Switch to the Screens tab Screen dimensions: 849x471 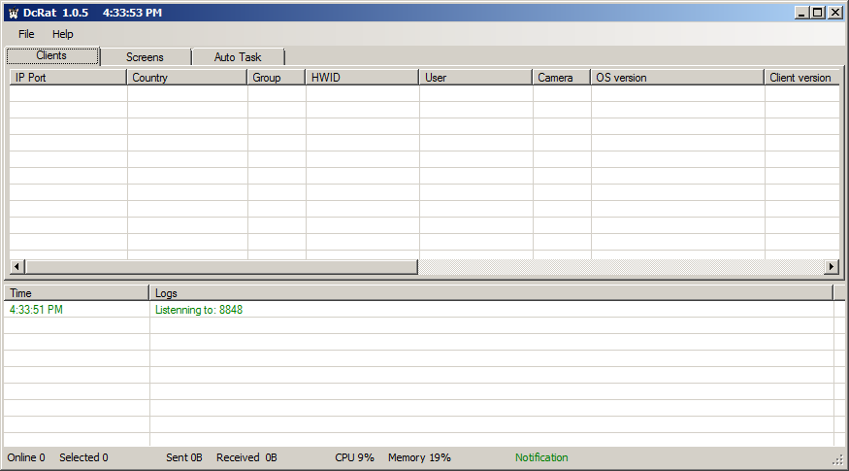pyautogui.click(x=145, y=57)
